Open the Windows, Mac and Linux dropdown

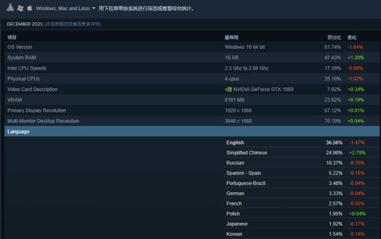[65, 8]
